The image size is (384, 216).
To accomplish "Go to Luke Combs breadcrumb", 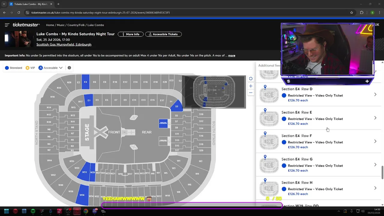I will pyautogui.click(x=96, y=25).
